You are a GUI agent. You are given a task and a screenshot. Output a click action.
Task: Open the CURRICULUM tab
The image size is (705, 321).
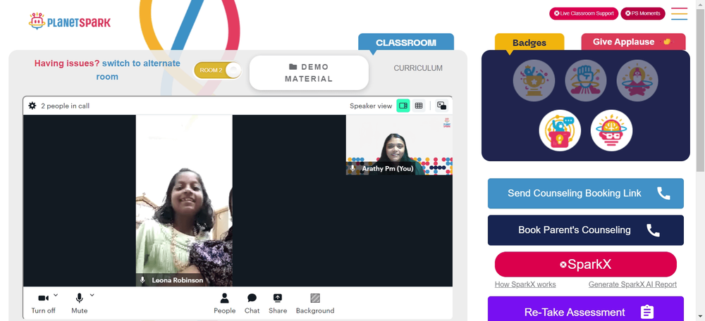(x=418, y=68)
